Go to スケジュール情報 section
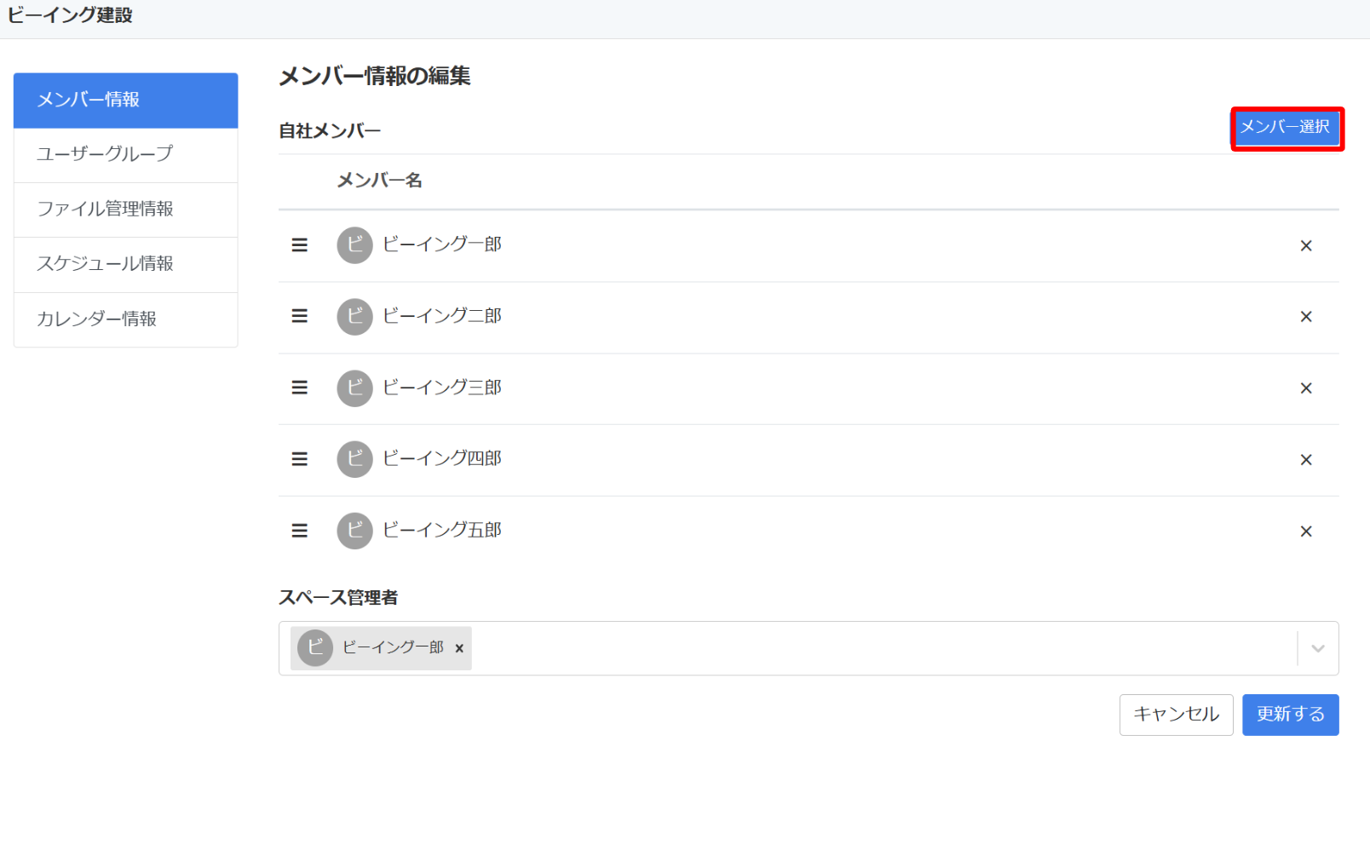 pos(126,265)
